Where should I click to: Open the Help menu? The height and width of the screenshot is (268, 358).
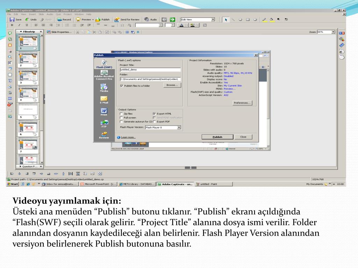tap(89, 14)
